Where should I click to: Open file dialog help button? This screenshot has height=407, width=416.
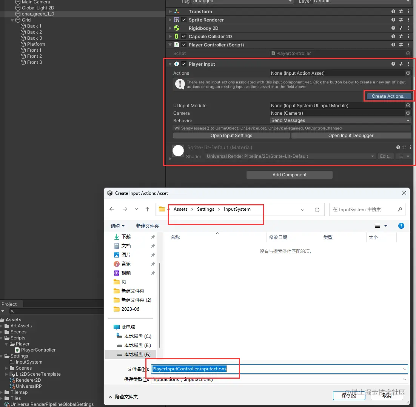tap(401, 226)
